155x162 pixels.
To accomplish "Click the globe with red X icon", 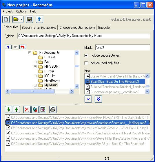I will pyautogui.click(x=35, y=109).
